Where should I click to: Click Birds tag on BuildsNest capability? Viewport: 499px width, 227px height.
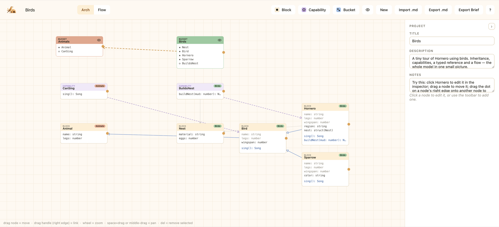pos(217,86)
